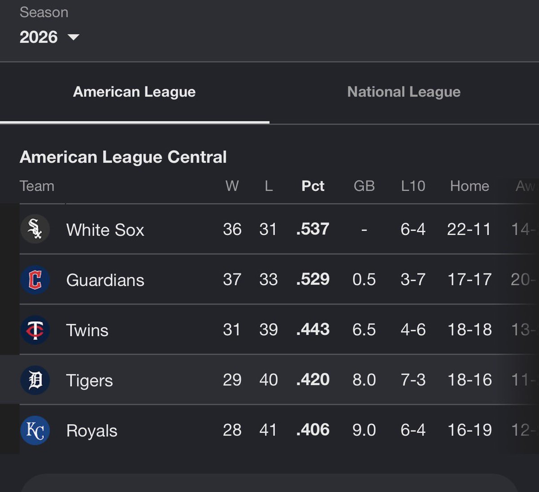539x492 pixels.
Task: Click the Guardians team logo
Action: click(35, 280)
